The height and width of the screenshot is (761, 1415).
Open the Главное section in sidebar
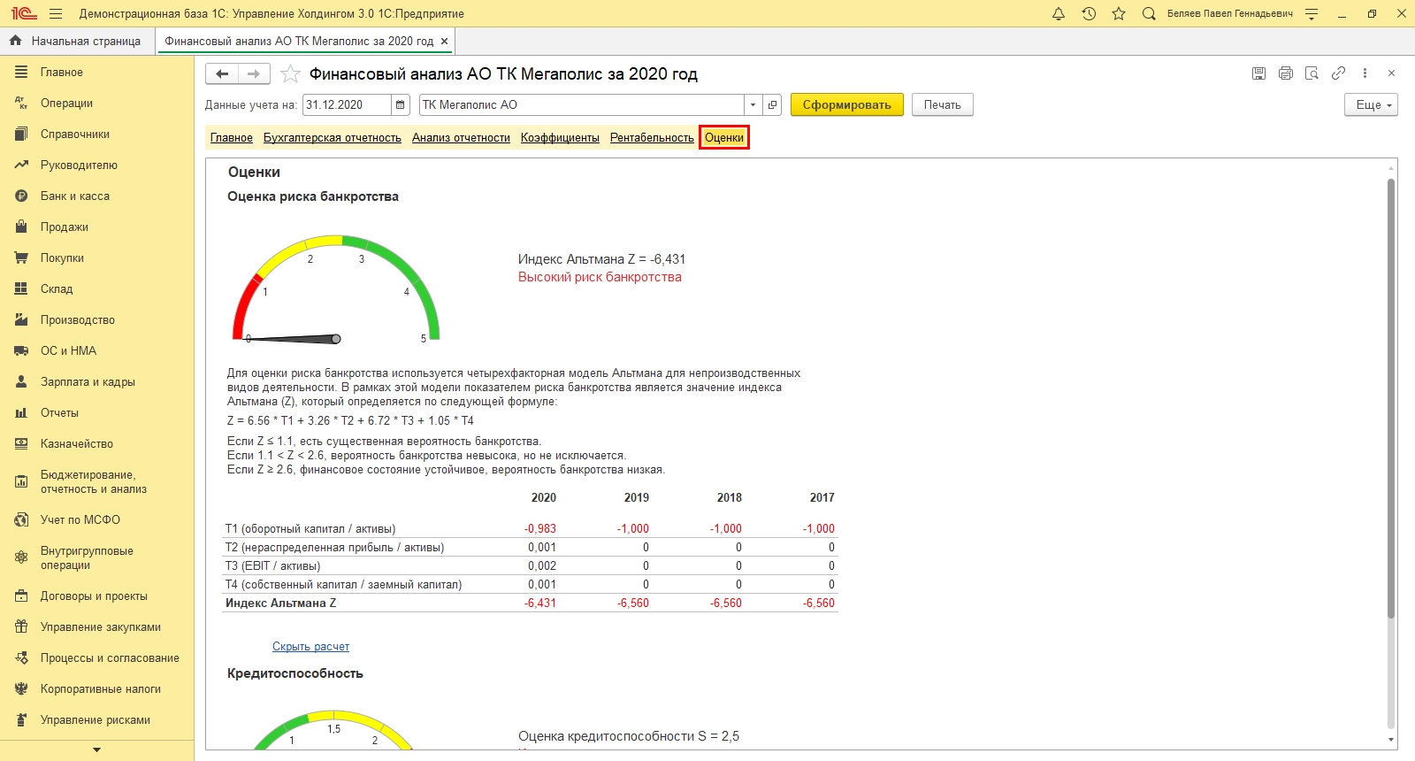coord(97,73)
